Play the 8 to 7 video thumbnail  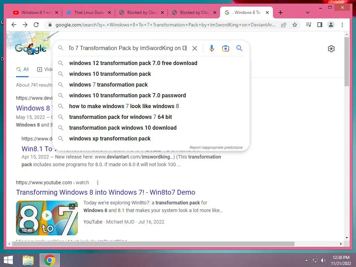point(47,218)
